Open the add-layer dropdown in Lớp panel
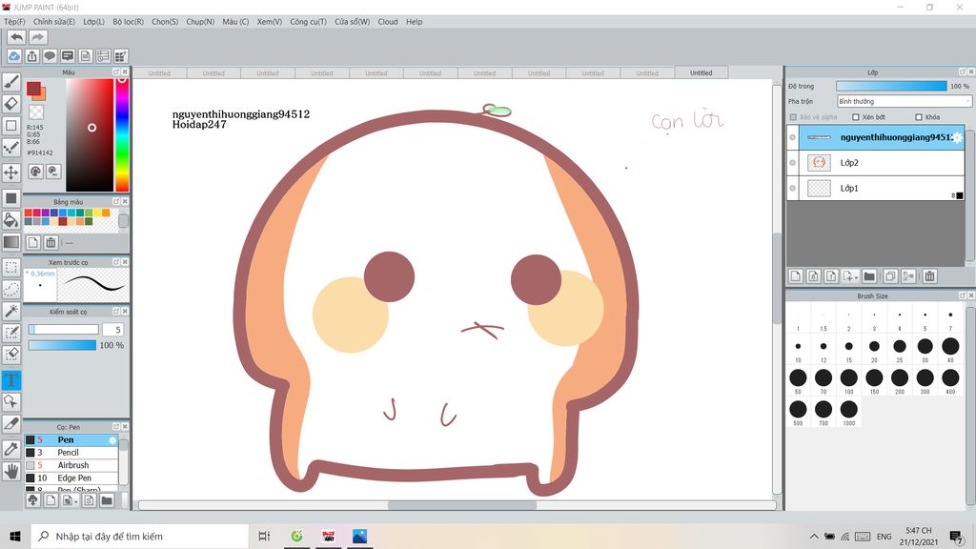The image size is (976, 549). coord(849,276)
